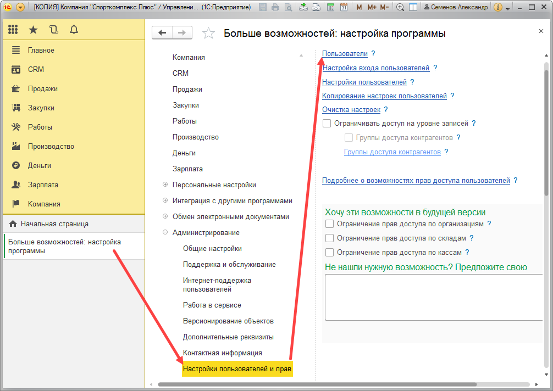Open the Favorites star in sidebar
This screenshot has width=553, height=391.
coord(33,30)
